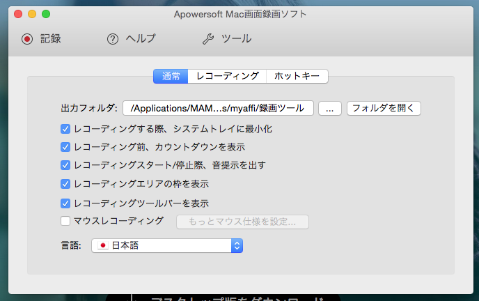Uncheck システムトレイに最小化 checkbox
Viewport: 479px width, 301px height.
tap(65, 129)
